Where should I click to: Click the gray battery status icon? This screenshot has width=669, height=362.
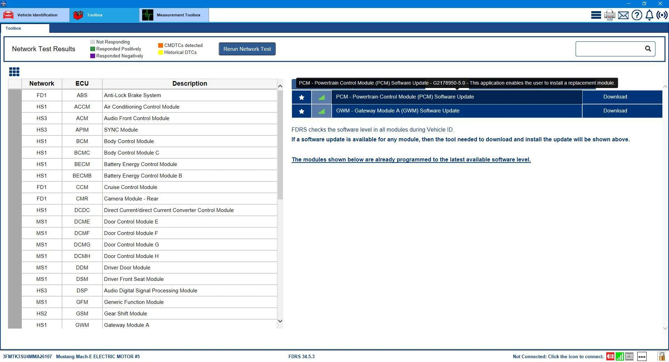point(629,356)
